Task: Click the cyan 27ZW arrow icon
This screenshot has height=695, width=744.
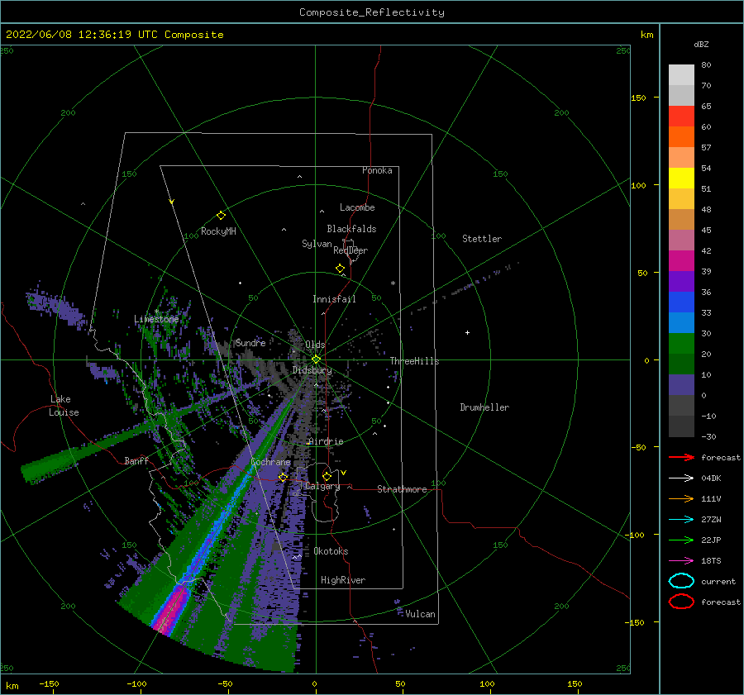Action: click(681, 520)
